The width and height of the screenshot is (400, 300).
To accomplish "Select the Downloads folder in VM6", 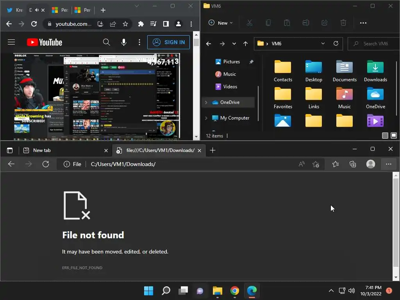I will (375, 71).
